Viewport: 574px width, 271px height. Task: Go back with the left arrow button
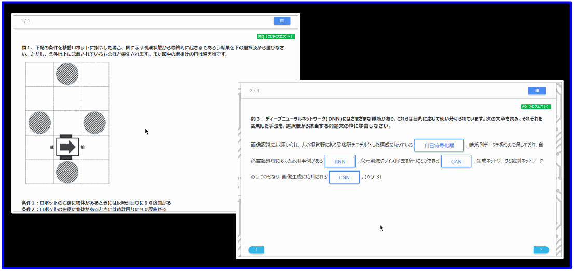(256, 250)
